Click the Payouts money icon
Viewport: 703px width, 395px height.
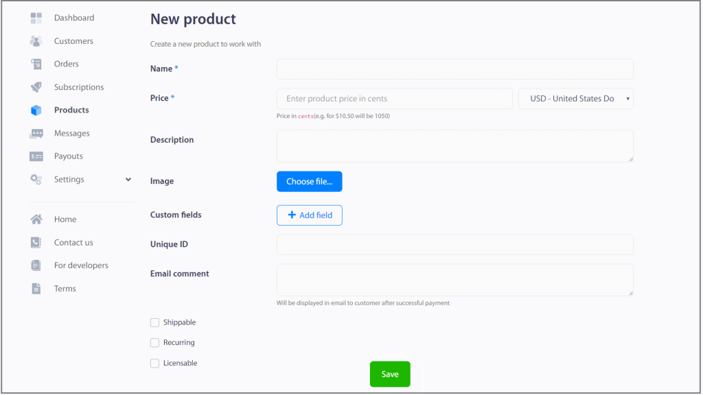[x=36, y=156]
